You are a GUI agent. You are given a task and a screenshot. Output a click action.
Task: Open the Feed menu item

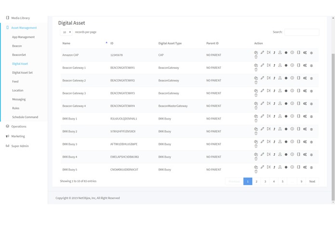click(x=15, y=81)
